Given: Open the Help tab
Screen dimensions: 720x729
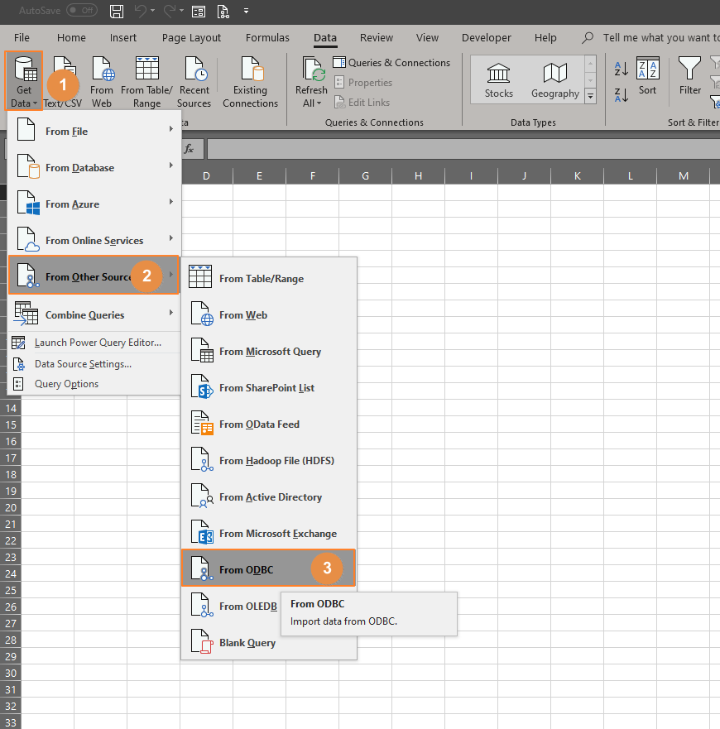Looking at the screenshot, I should pos(545,38).
